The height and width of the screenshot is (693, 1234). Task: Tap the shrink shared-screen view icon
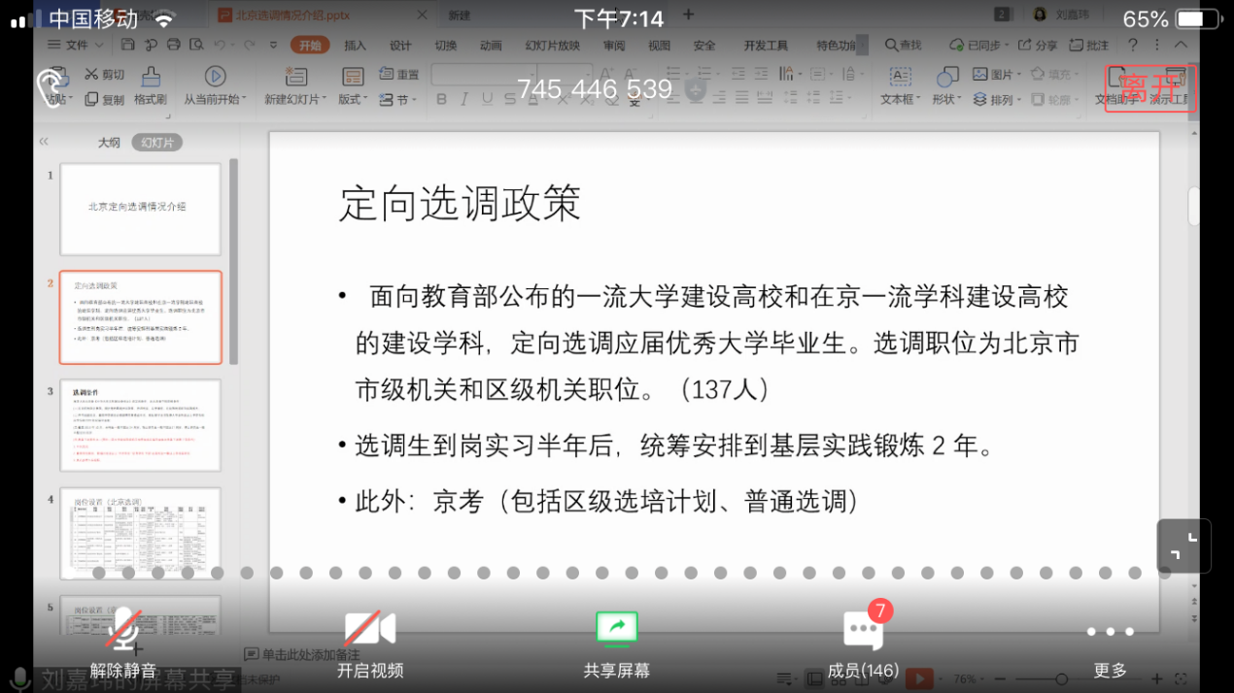[1183, 546]
